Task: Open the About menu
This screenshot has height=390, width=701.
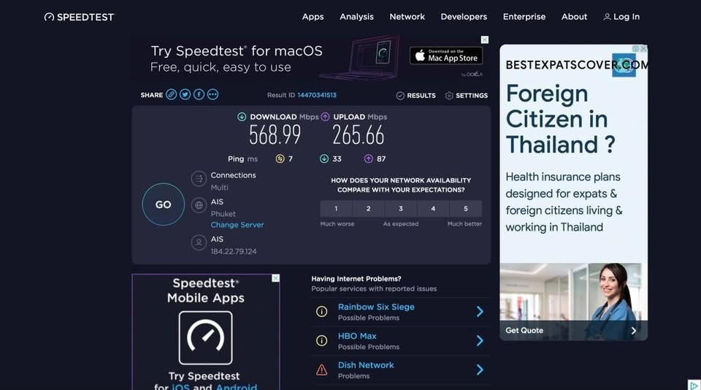Action: (x=575, y=17)
